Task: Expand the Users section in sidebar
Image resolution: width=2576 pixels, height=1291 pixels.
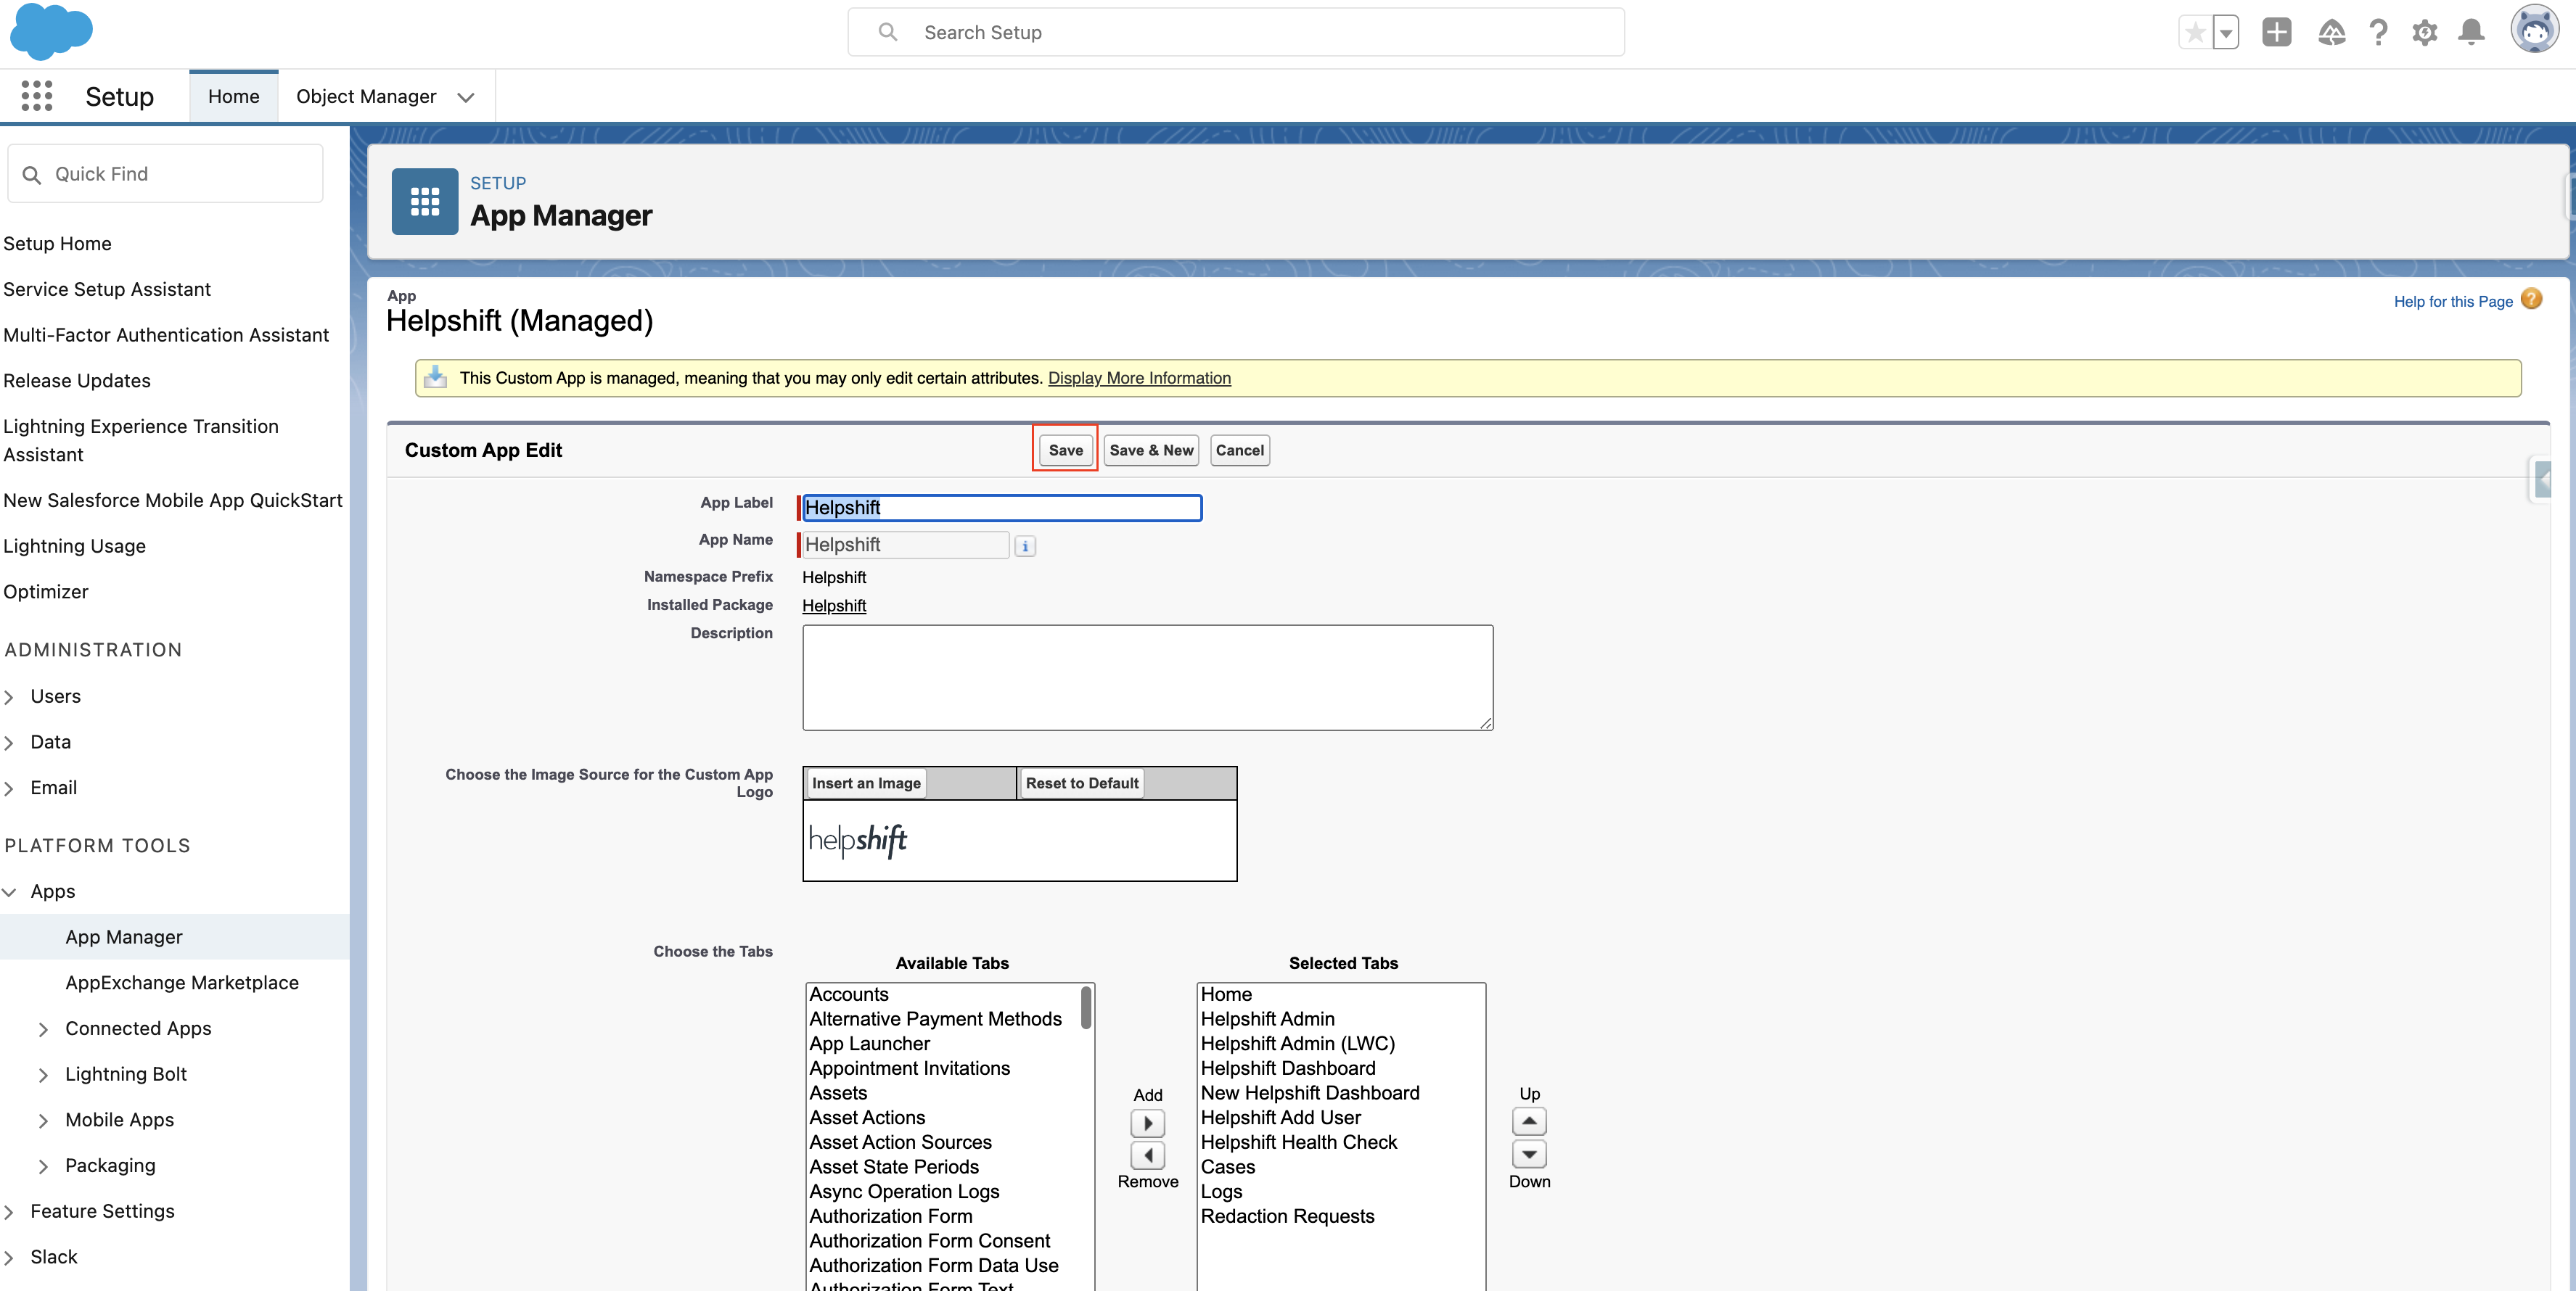Action: point(9,696)
